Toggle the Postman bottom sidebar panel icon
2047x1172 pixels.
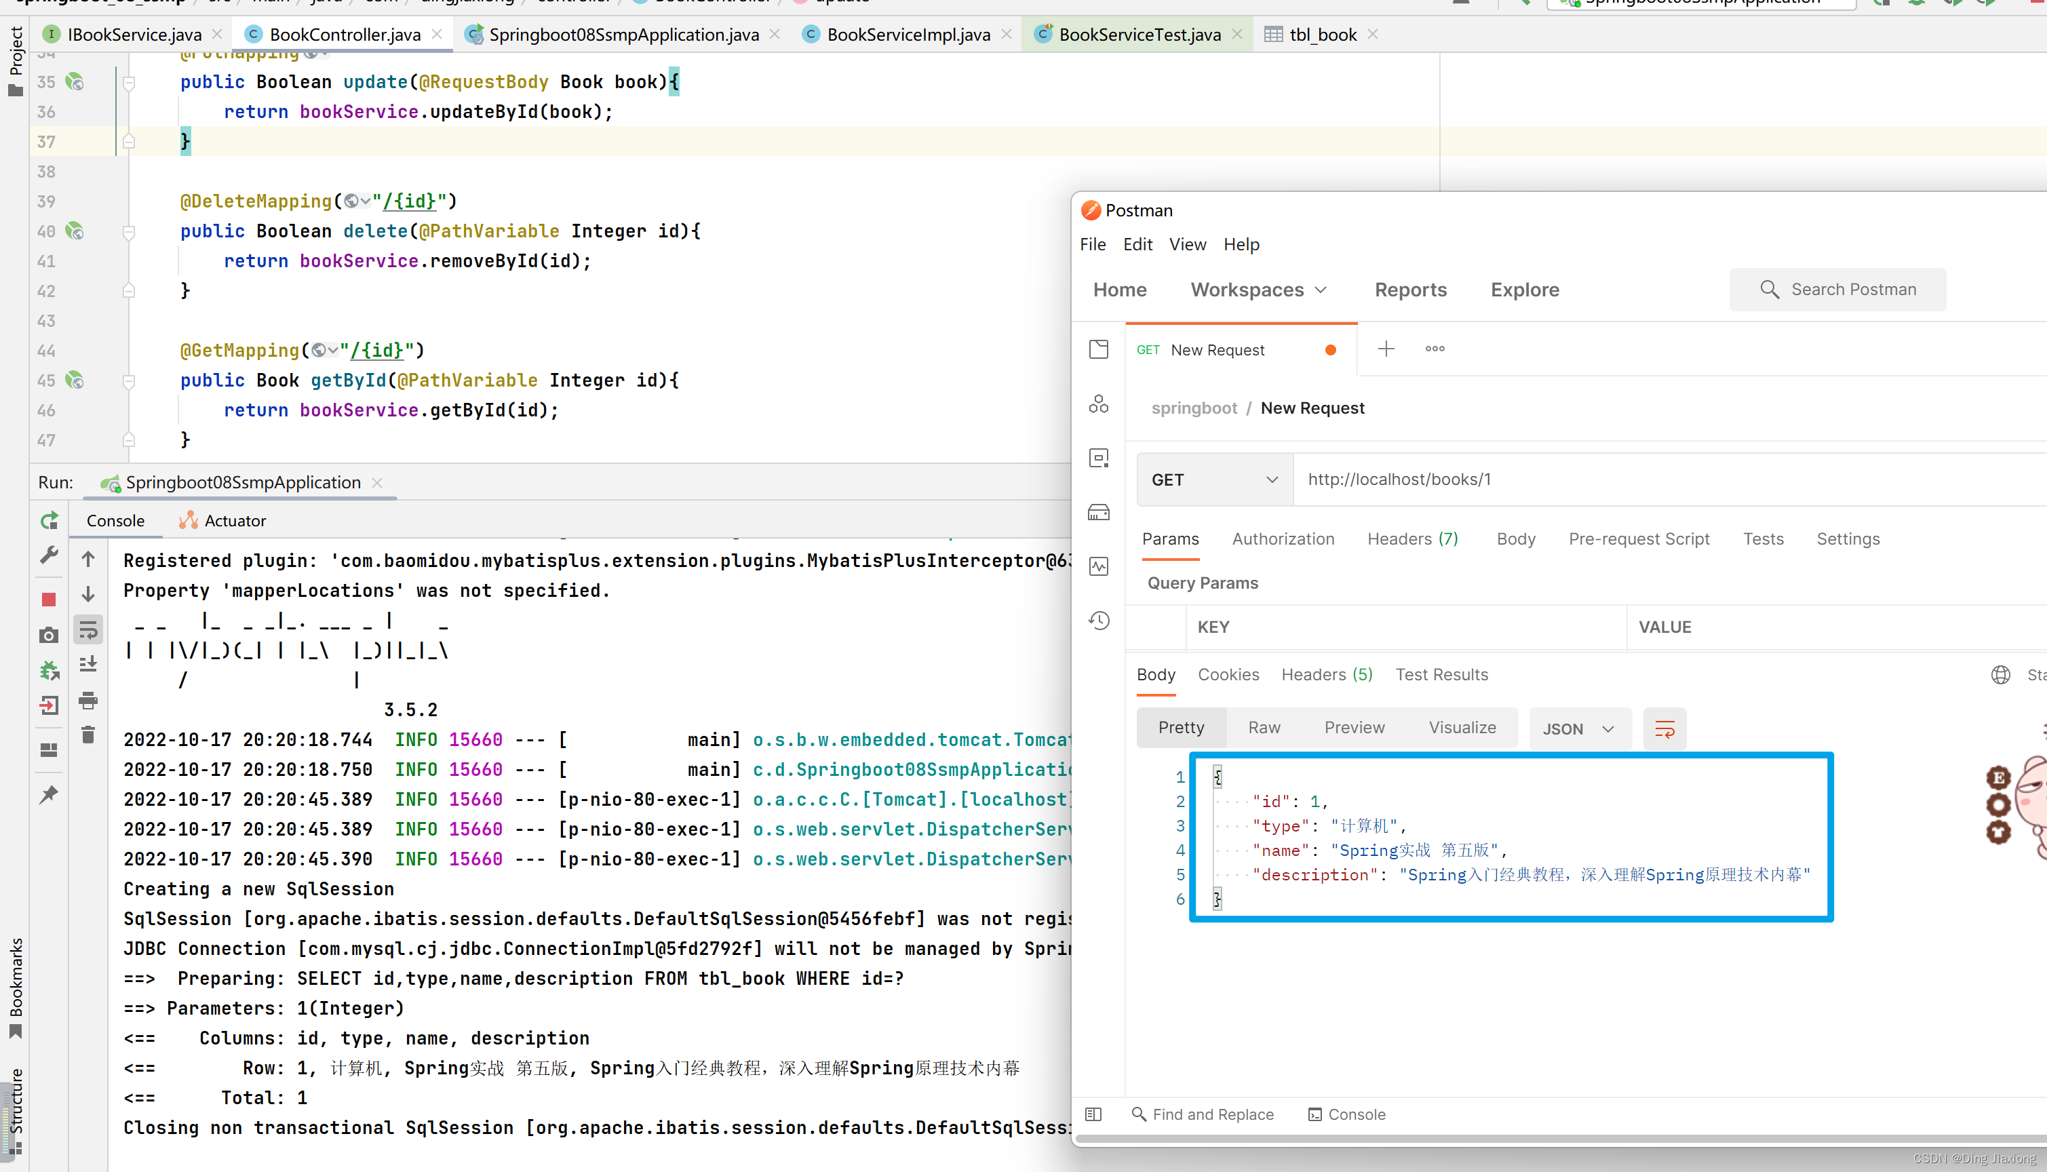tap(1093, 1114)
